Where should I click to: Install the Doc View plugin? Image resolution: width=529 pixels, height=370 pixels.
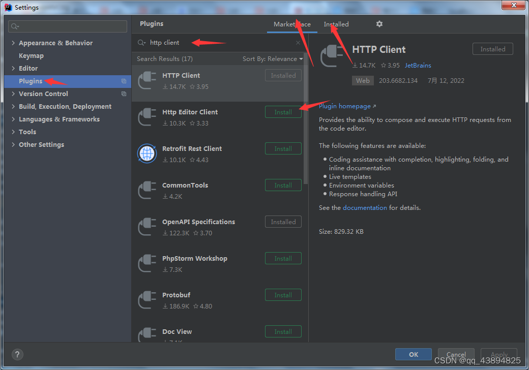pos(283,331)
